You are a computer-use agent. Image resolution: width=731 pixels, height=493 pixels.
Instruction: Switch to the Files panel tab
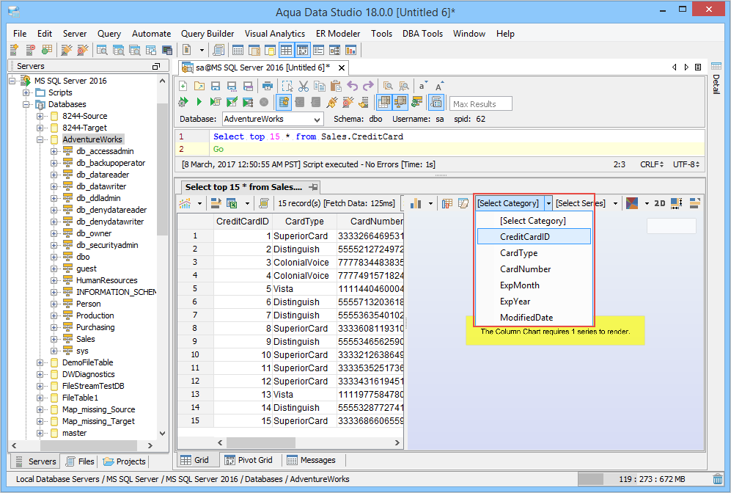click(80, 461)
